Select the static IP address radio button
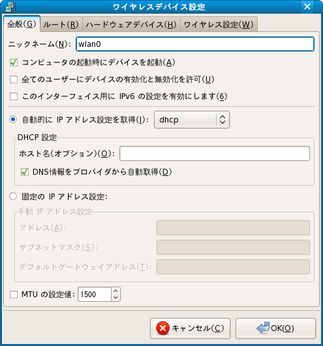Screen dimensions: 323x346 13,196
